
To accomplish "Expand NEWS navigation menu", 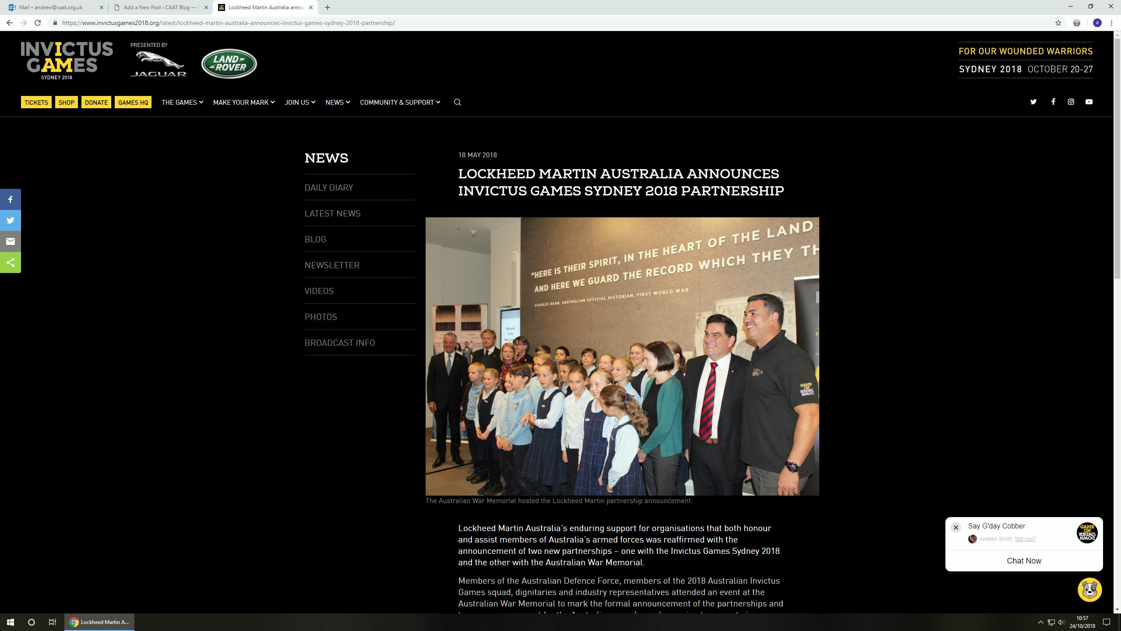I will [338, 102].
